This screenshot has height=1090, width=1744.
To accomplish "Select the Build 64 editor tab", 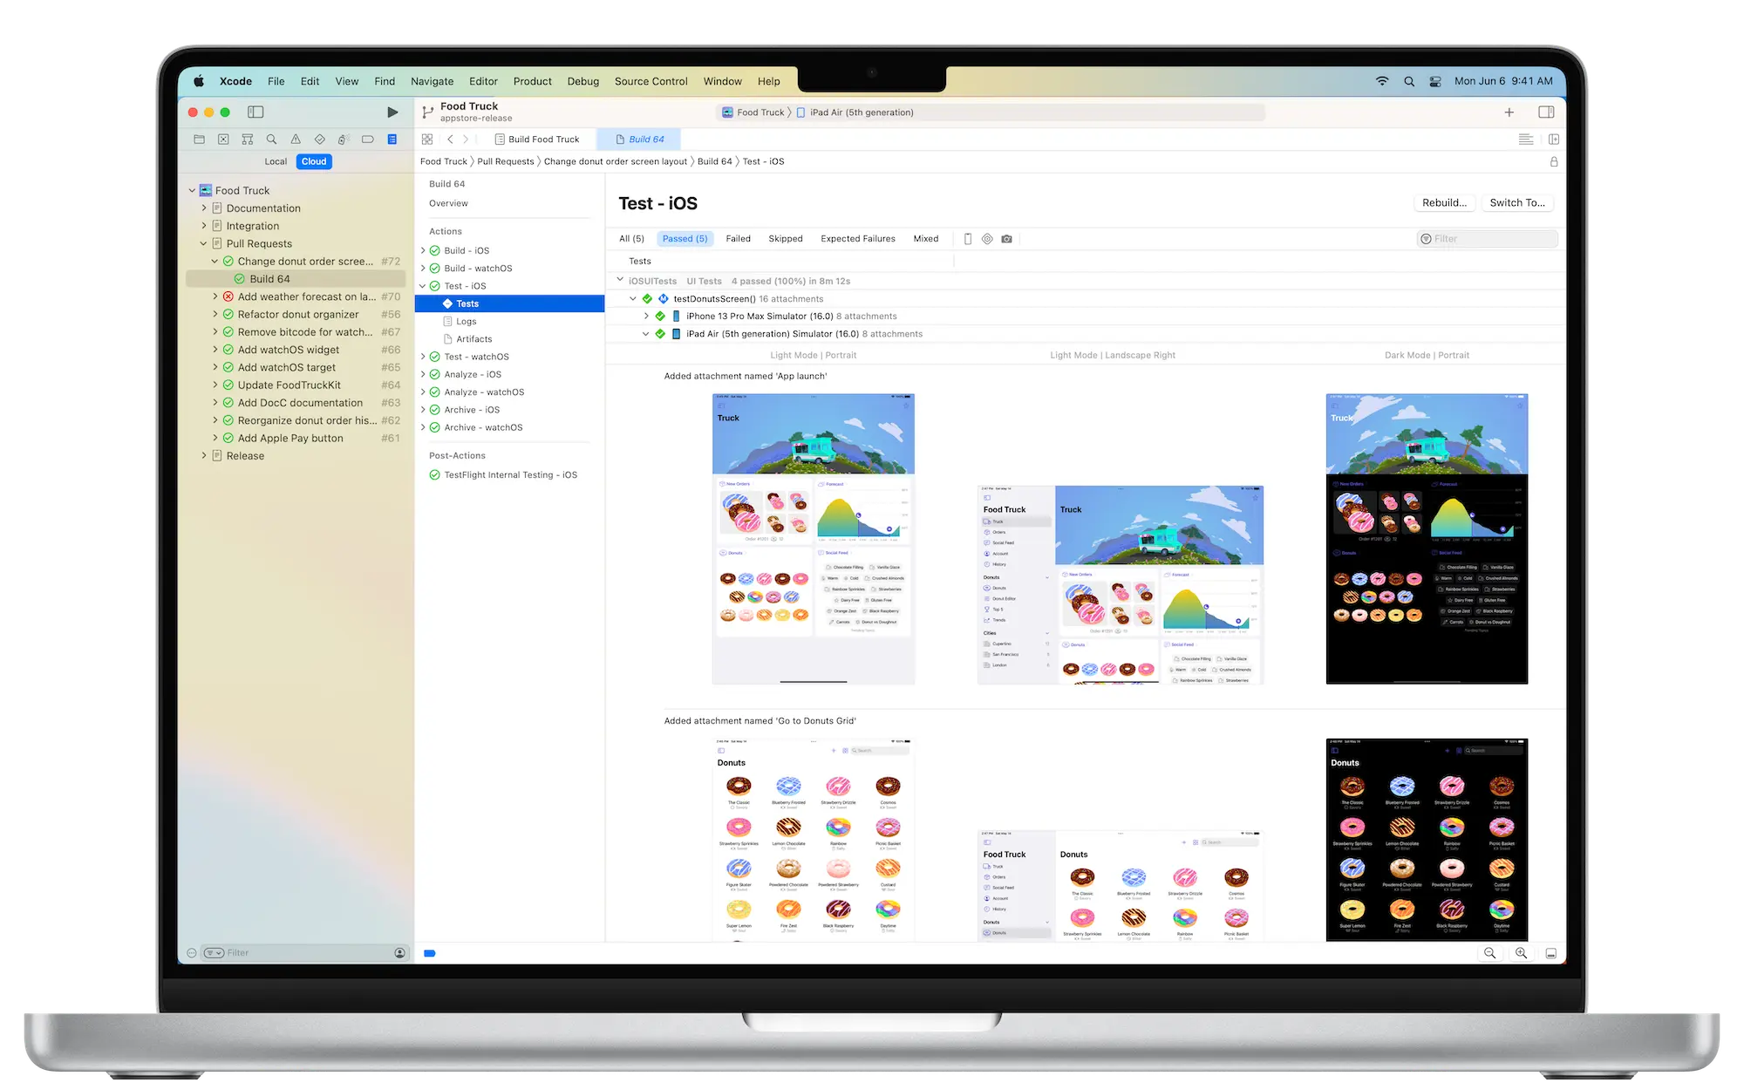I will point(639,140).
